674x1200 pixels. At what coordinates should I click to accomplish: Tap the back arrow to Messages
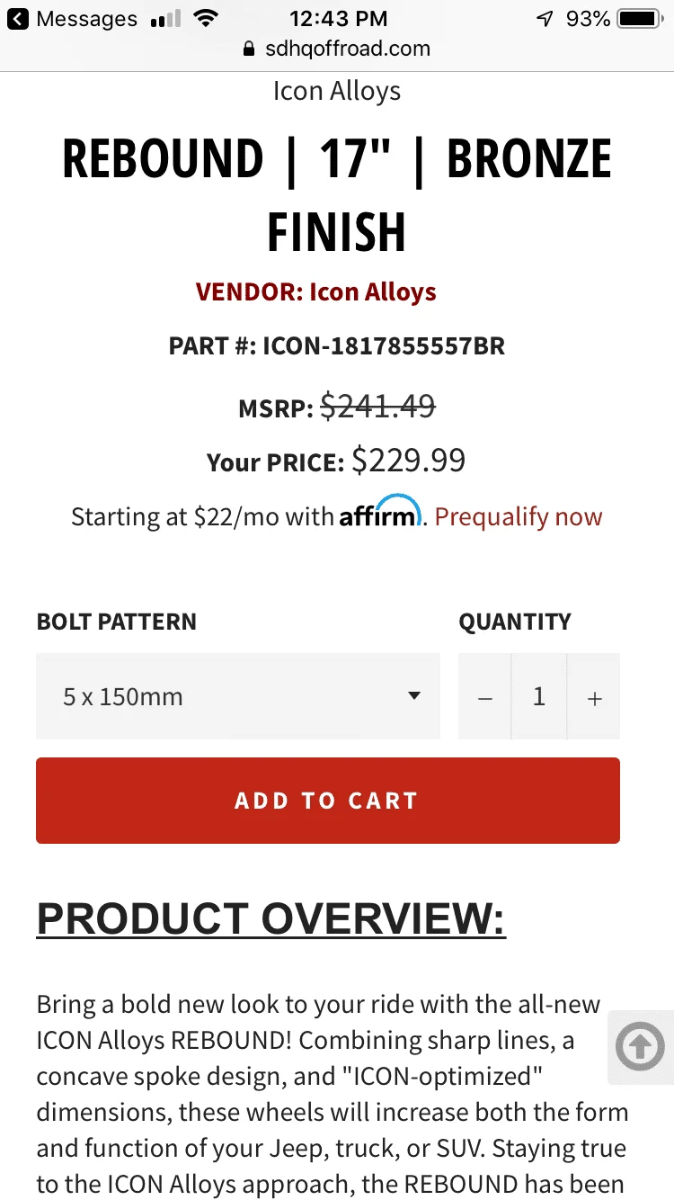tap(19, 19)
